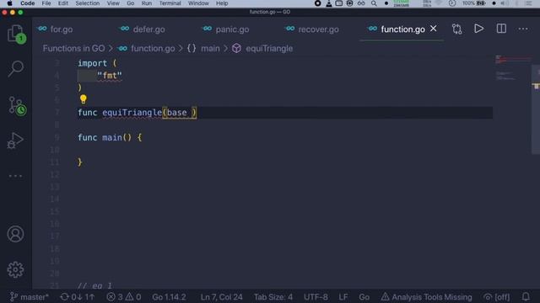
Task: Click main function name in code
Action: click(x=112, y=137)
